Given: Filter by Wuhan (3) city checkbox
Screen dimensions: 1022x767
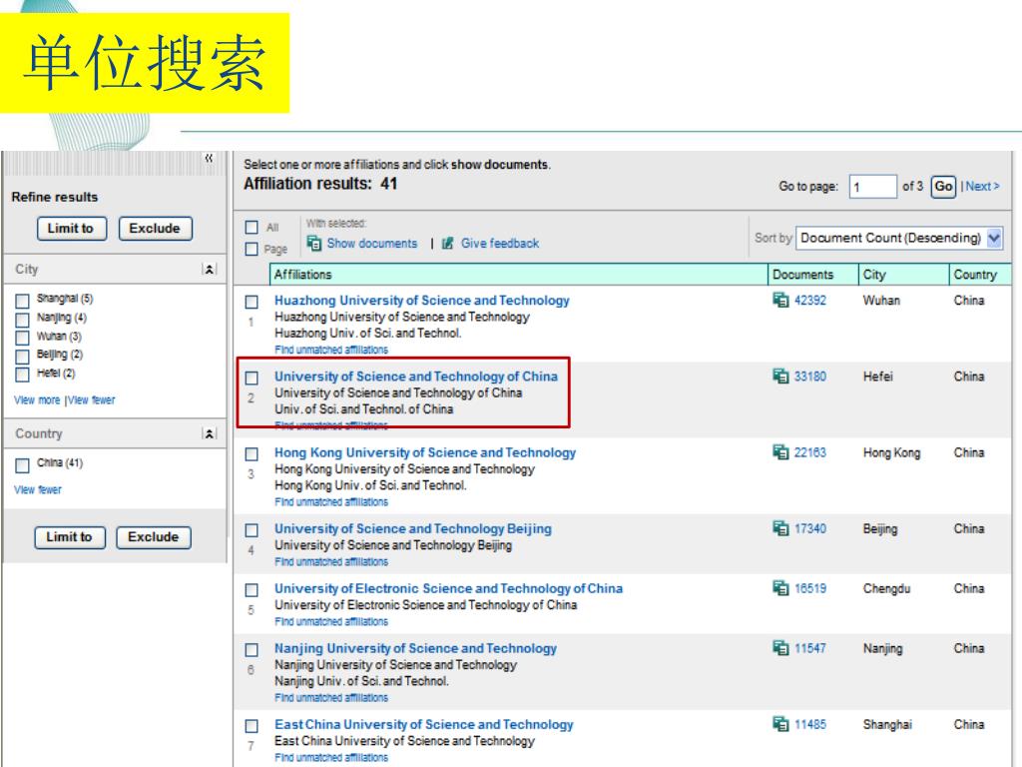Looking at the screenshot, I should point(23,338).
